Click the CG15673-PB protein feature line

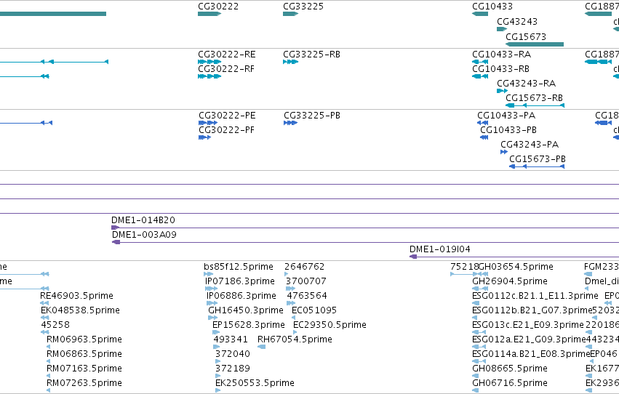pyautogui.click(x=537, y=166)
